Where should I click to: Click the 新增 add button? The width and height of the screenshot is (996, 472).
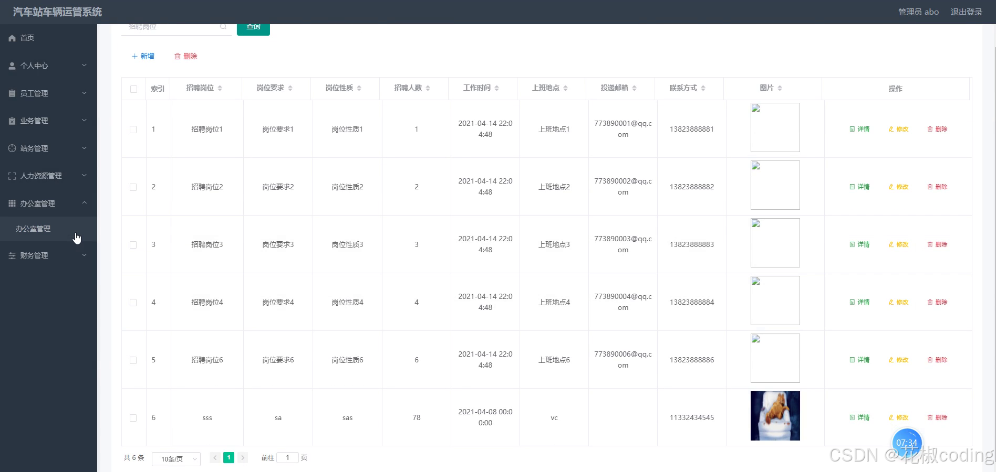click(x=143, y=56)
